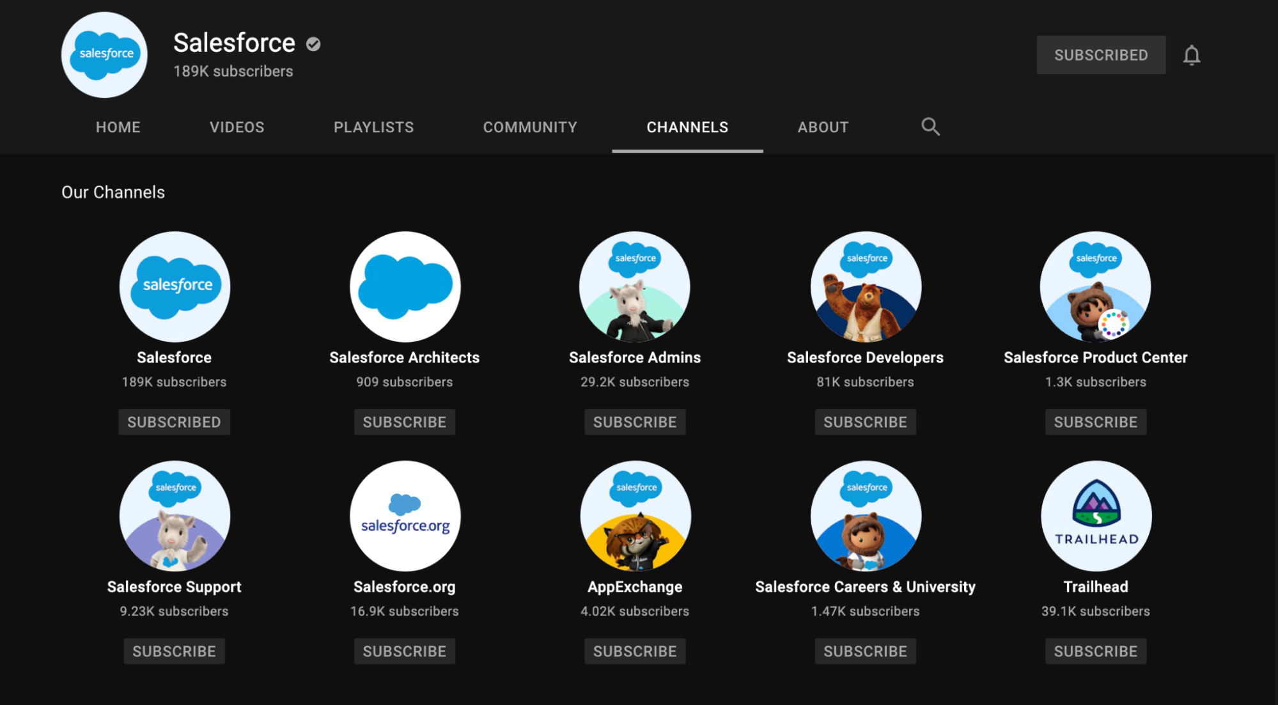Open the Salesforce Admins channel avatar
The image size is (1278, 705).
tap(635, 286)
